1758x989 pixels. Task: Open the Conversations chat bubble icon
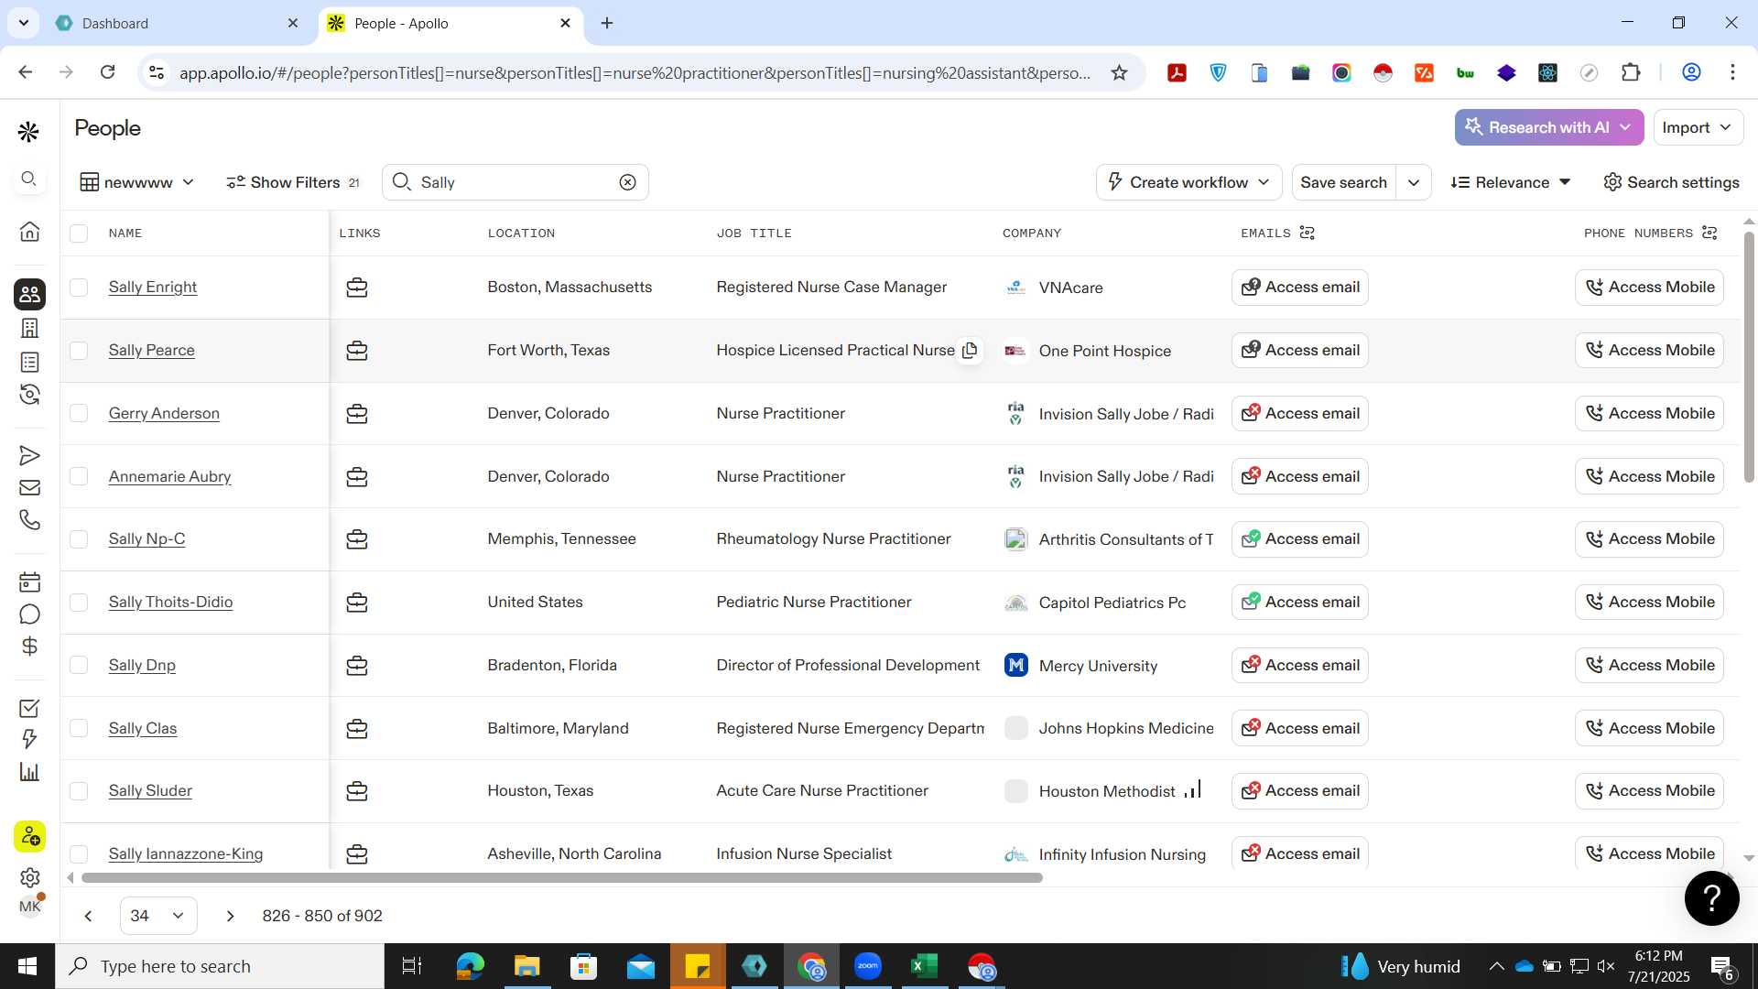(29, 614)
